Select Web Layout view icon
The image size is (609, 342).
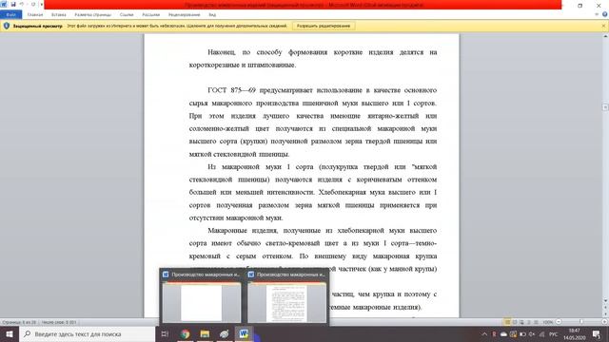coord(521,322)
